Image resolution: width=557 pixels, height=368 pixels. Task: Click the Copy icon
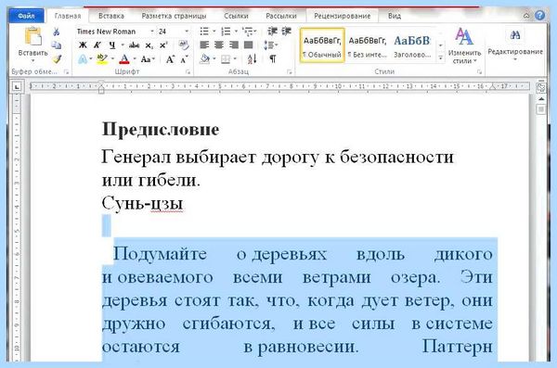pos(56,45)
